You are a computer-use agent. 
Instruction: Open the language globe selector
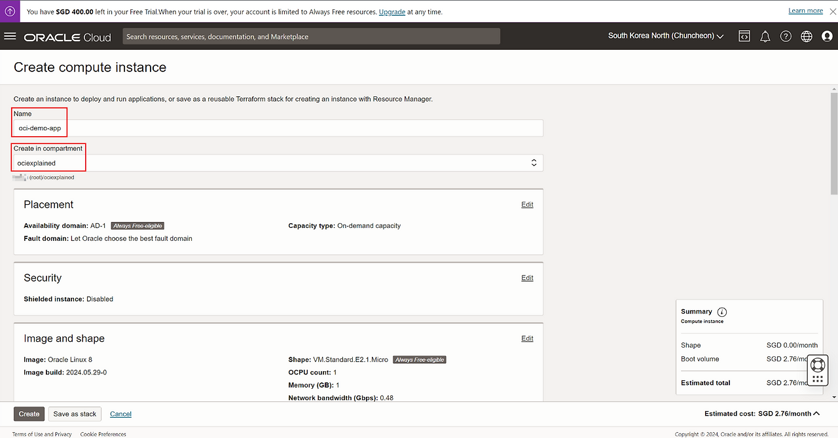pyautogui.click(x=806, y=37)
